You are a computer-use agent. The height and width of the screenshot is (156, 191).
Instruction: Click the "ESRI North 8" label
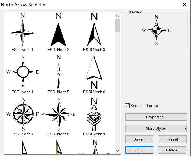coord(58,134)
